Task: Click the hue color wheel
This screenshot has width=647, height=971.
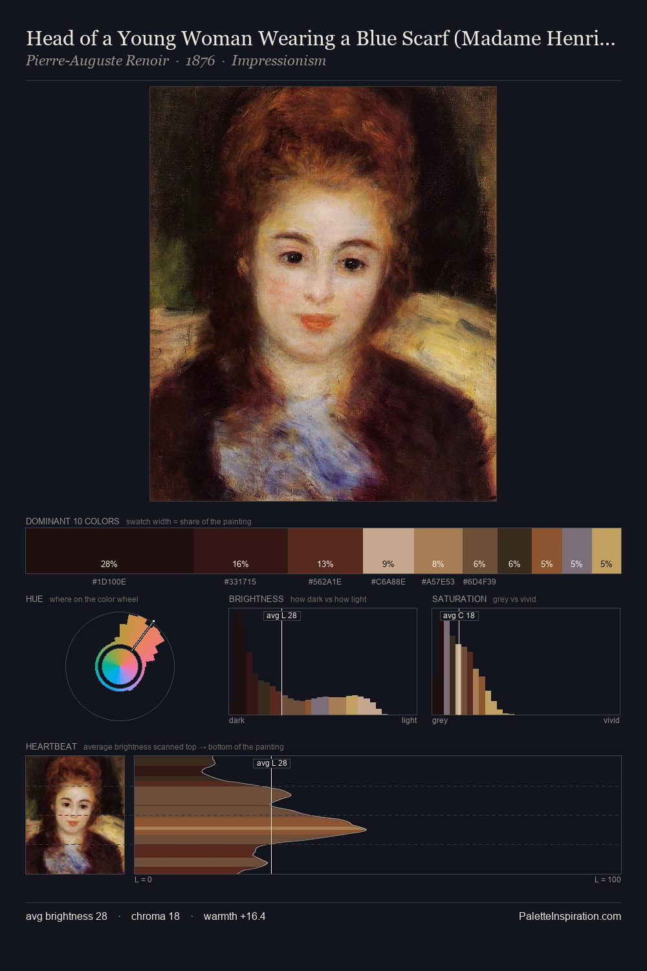Action: (120, 666)
